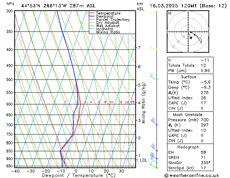Click the hodograph polar plot
Screen dimensions: 230x178
click(188, 31)
